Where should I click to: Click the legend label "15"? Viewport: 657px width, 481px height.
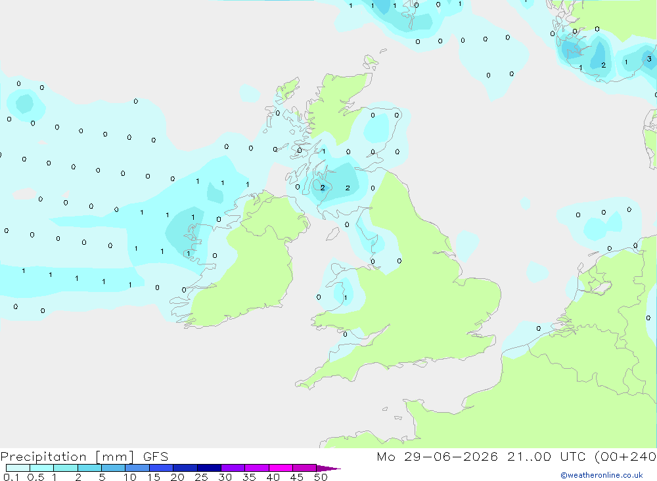tap(154, 477)
